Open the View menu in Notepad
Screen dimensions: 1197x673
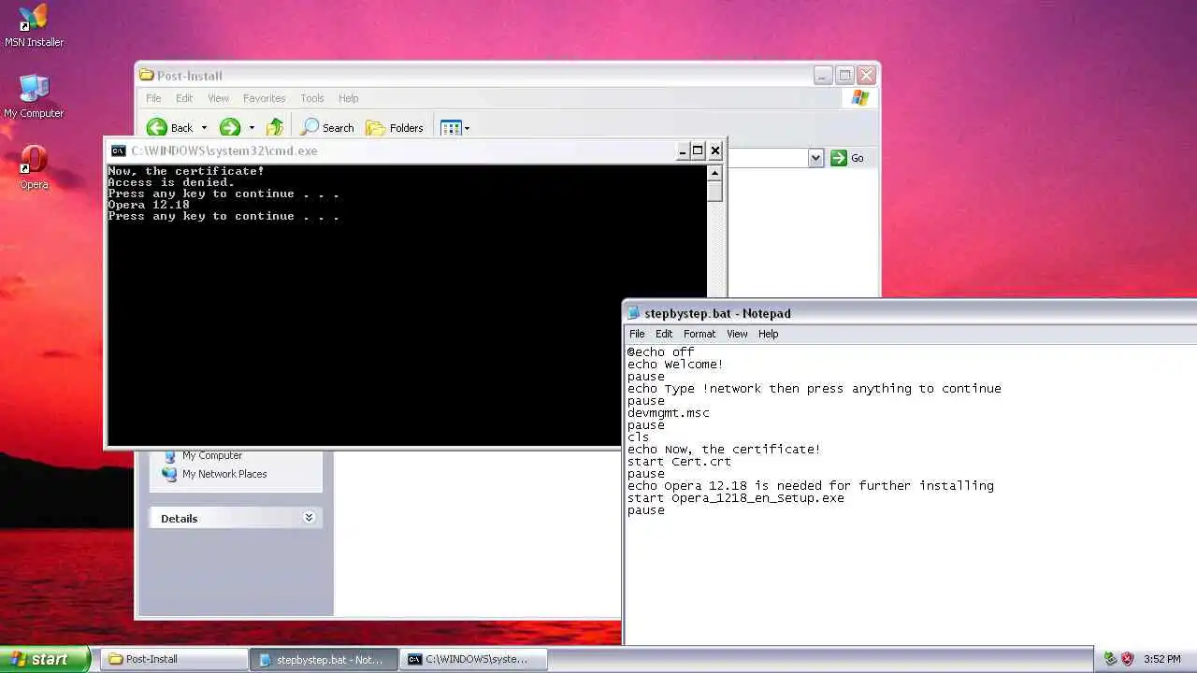[737, 334]
